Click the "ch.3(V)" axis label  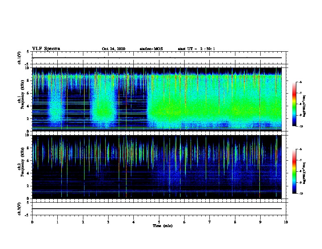coord(20,209)
